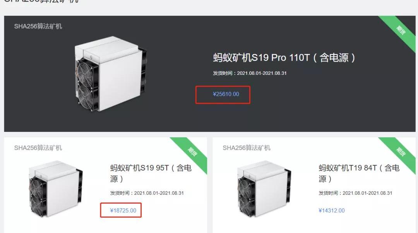Open the 蚂蚁矿机S19 Pro 110T title
Viewport: 418px width, 233px height.
click(x=284, y=57)
